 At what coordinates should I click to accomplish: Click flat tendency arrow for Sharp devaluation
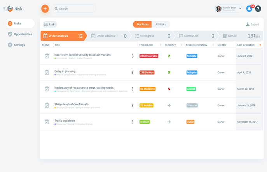[x=169, y=106]
